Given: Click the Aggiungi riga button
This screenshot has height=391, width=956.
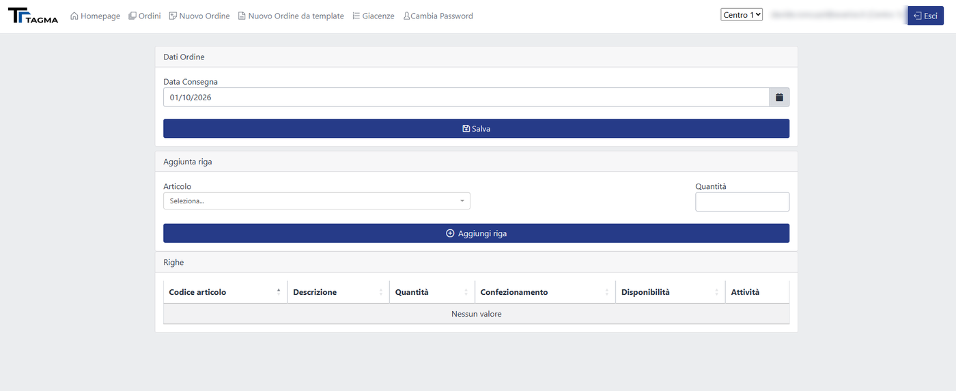Looking at the screenshot, I should pos(476,233).
